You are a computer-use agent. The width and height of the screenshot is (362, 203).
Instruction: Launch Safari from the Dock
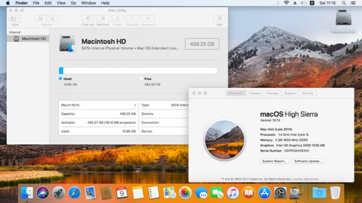74,193
